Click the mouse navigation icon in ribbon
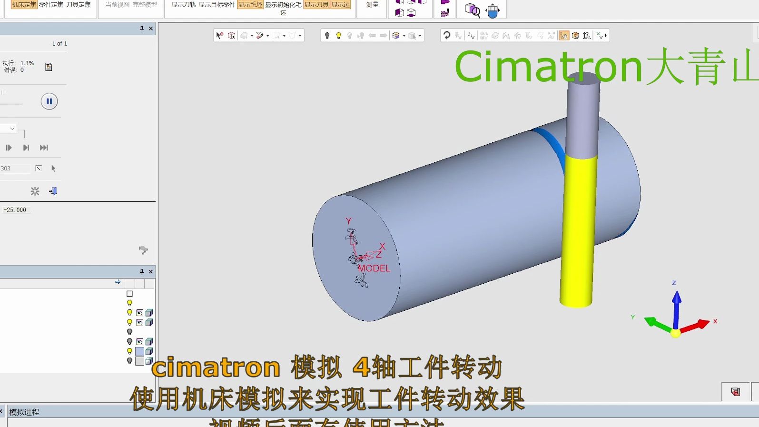Image resolution: width=759 pixels, height=427 pixels. tap(493, 10)
